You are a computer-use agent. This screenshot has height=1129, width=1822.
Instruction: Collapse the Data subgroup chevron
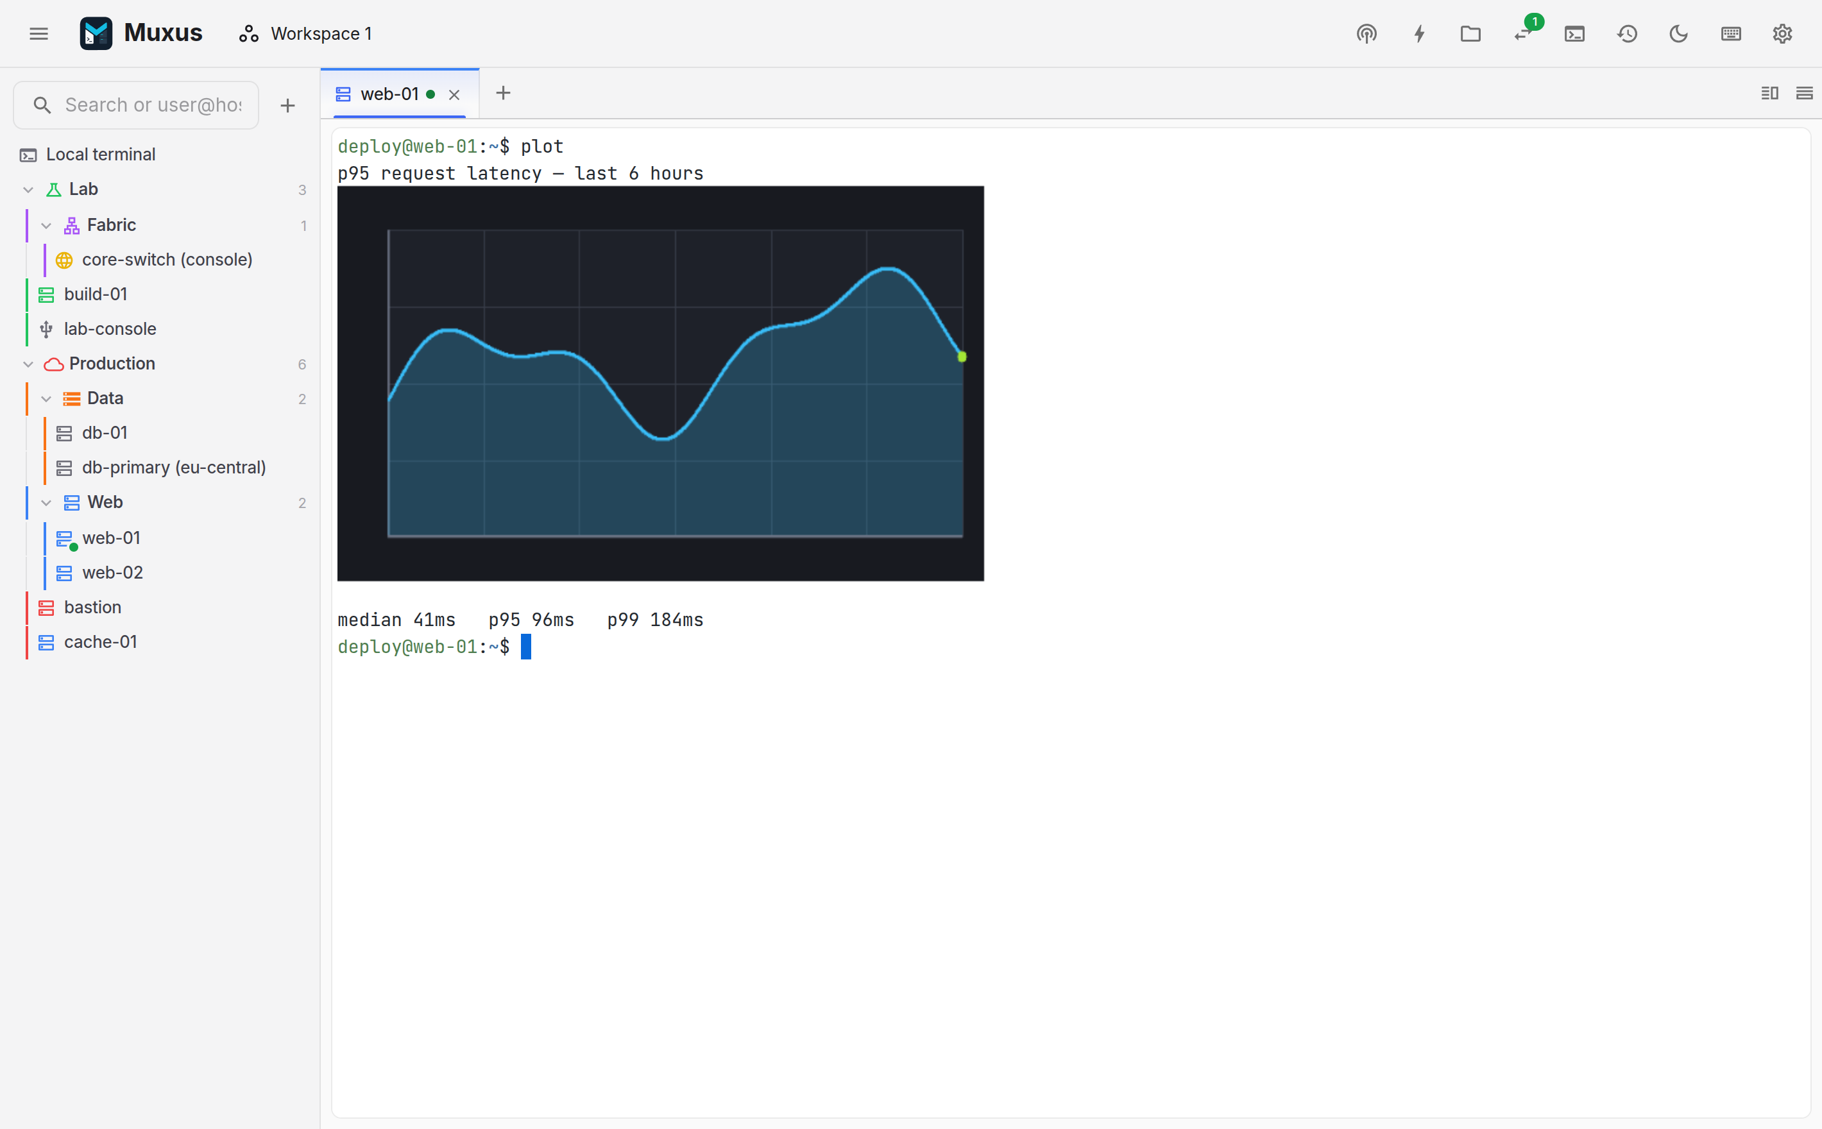[46, 399]
